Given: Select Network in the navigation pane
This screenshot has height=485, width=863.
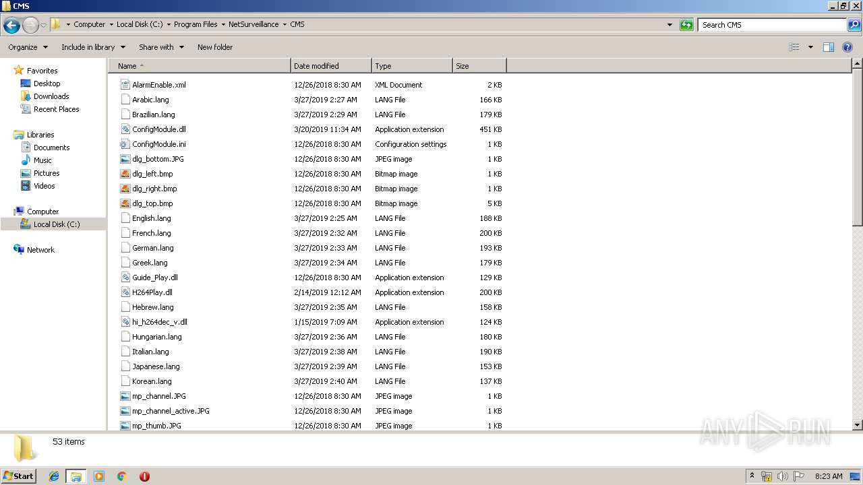Looking at the screenshot, I should [40, 250].
